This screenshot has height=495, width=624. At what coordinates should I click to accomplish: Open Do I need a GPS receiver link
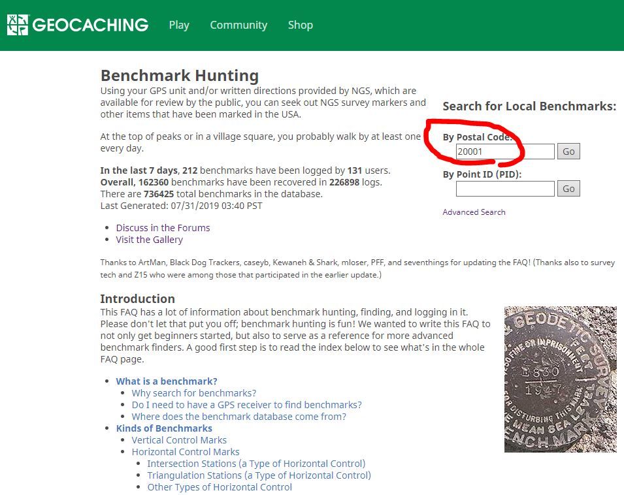[247, 405]
